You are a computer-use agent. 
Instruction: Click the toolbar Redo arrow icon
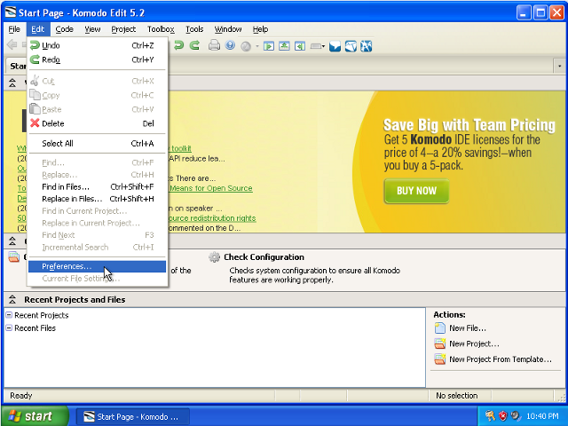pos(194,45)
